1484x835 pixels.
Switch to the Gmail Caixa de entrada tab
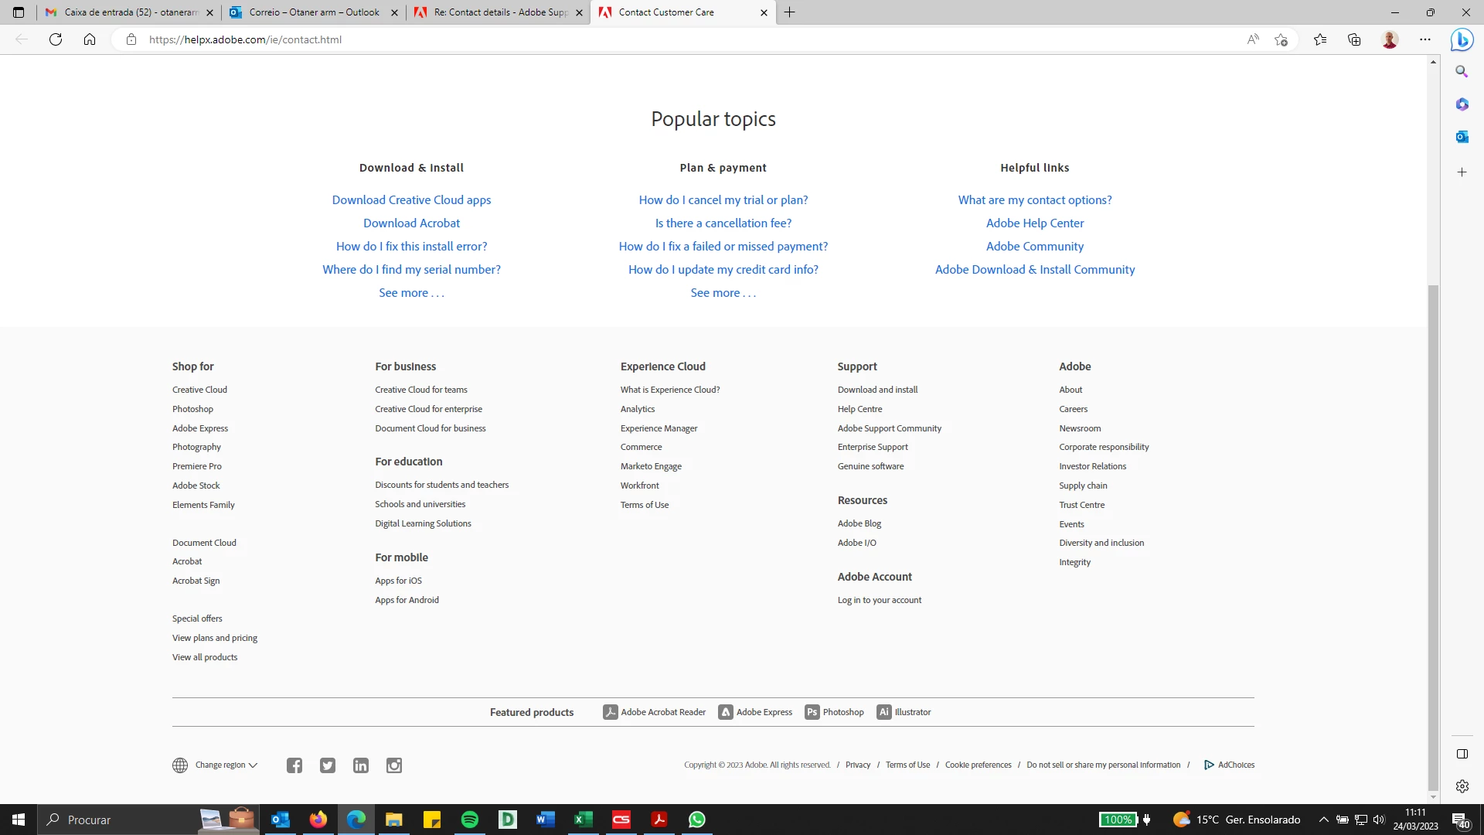pos(129,12)
